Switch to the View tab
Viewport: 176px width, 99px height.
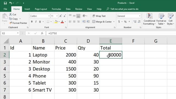coord(89,9)
